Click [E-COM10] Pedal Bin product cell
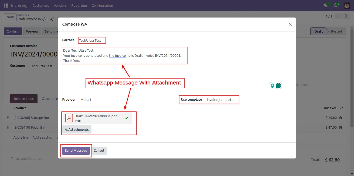354x176 pixels. (29, 127)
